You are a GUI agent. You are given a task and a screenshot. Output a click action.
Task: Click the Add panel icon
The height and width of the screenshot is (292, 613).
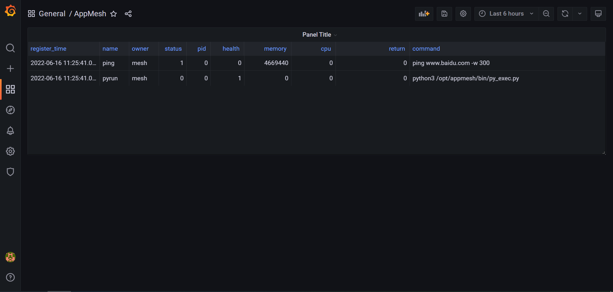coord(424,14)
